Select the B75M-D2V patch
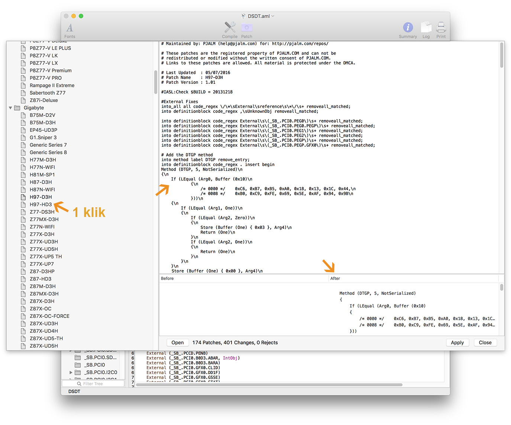Viewport: 511px width, 425px height. (42, 115)
